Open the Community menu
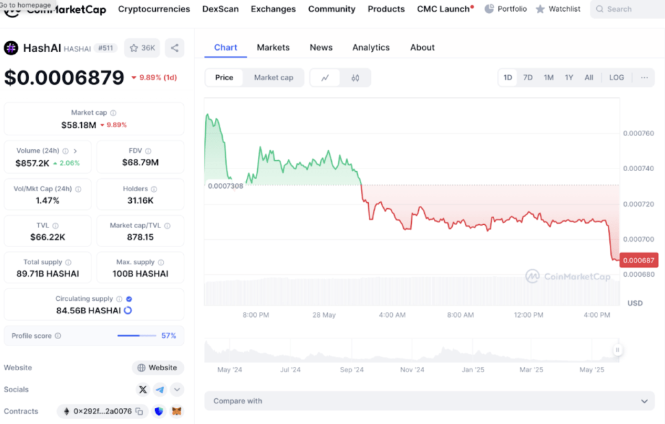The width and height of the screenshot is (665, 424). (332, 9)
